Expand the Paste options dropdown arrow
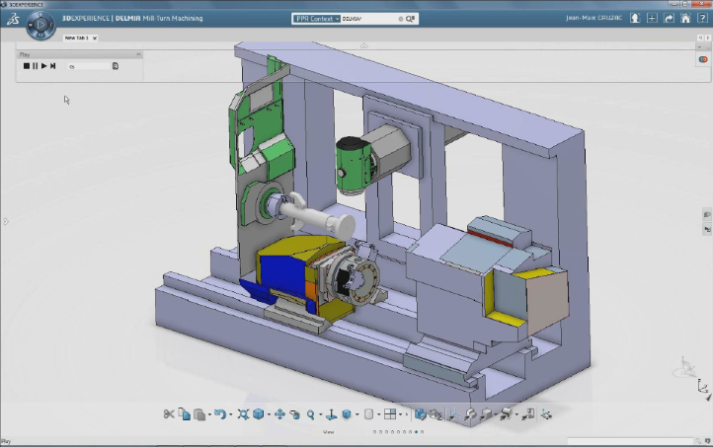The image size is (713, 447). [207, 415]
